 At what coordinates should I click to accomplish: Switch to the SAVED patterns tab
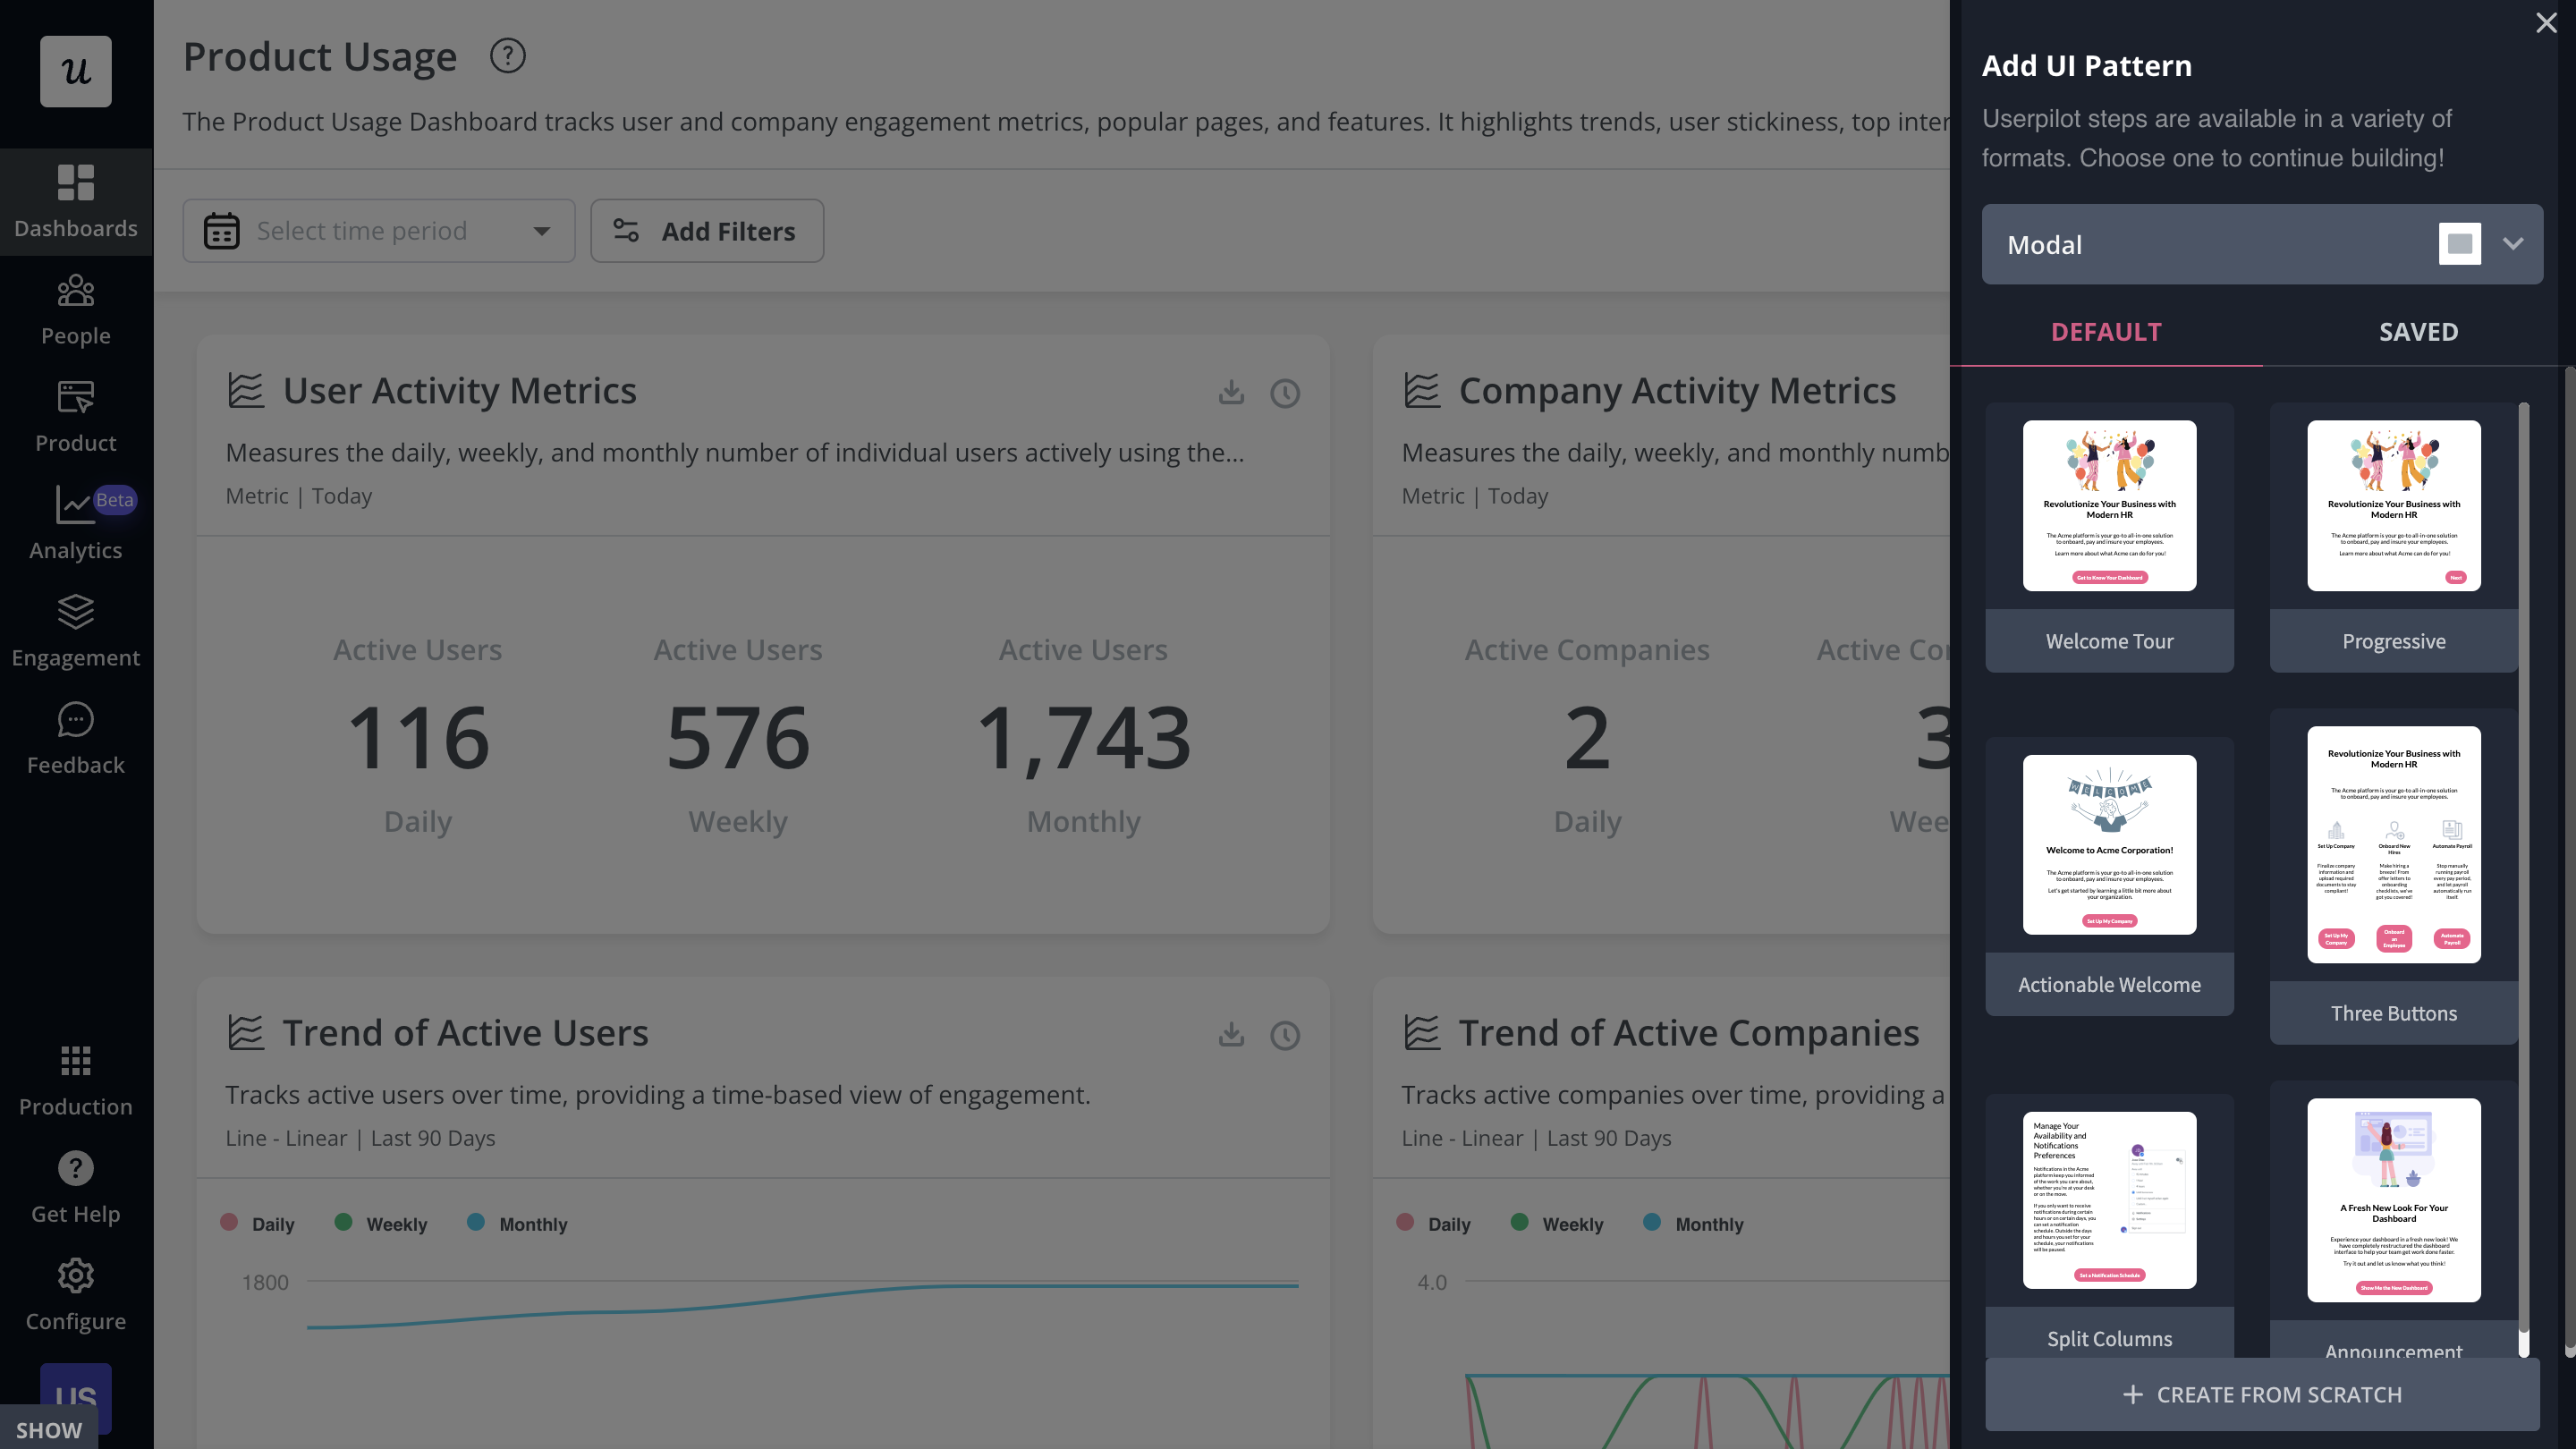(2418, 332)
